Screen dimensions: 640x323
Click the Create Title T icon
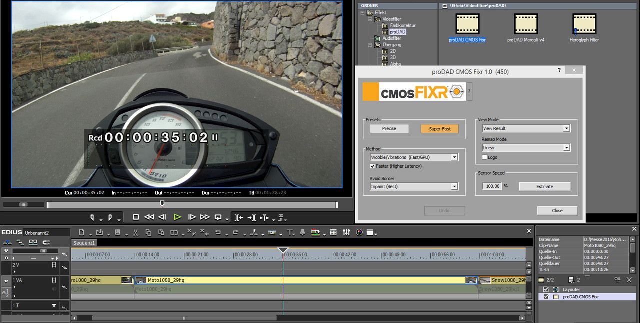[x=290, y=232]
